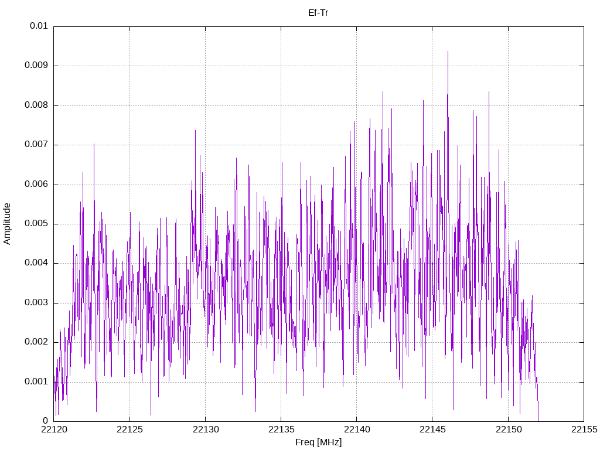Click x-axis tick label 22140
600x450 pixels.
(357, 429)
